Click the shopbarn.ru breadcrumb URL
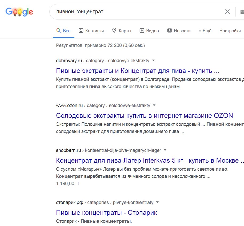Image resolution: width=244 pixels, height=226 pixels. [109, 150]
